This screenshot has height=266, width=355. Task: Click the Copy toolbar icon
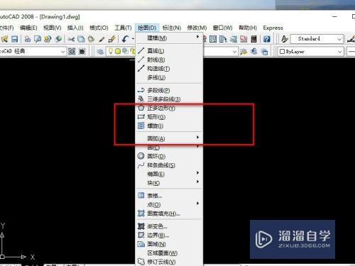[81, 39]
